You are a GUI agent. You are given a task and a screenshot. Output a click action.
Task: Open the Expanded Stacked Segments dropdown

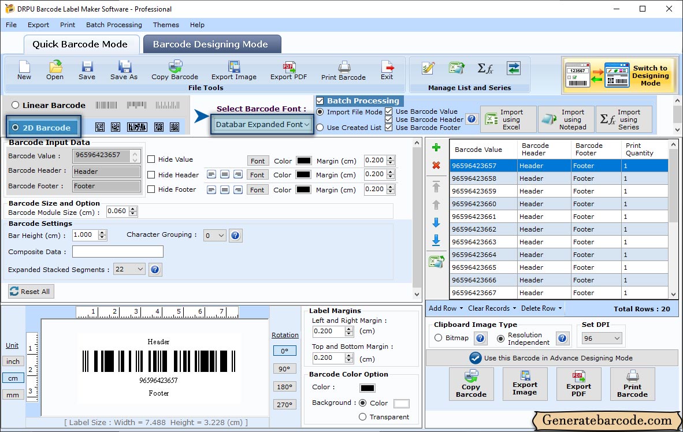(129, 269)
